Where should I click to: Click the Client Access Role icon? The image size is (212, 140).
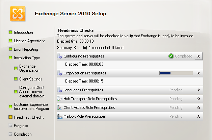pos(59,108)
